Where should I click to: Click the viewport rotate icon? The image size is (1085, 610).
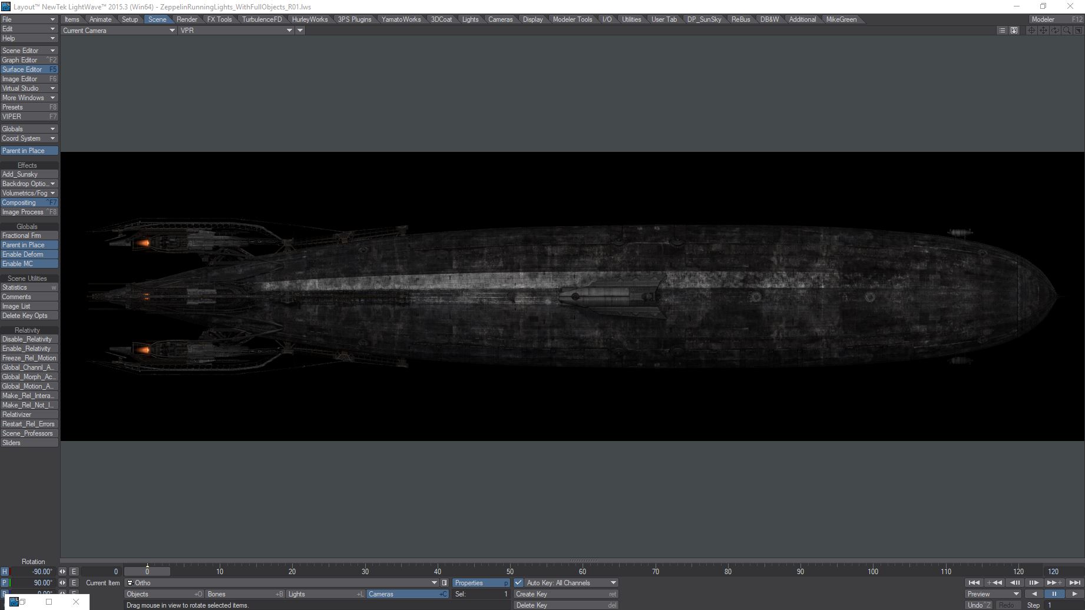(x=1055, y=31)
